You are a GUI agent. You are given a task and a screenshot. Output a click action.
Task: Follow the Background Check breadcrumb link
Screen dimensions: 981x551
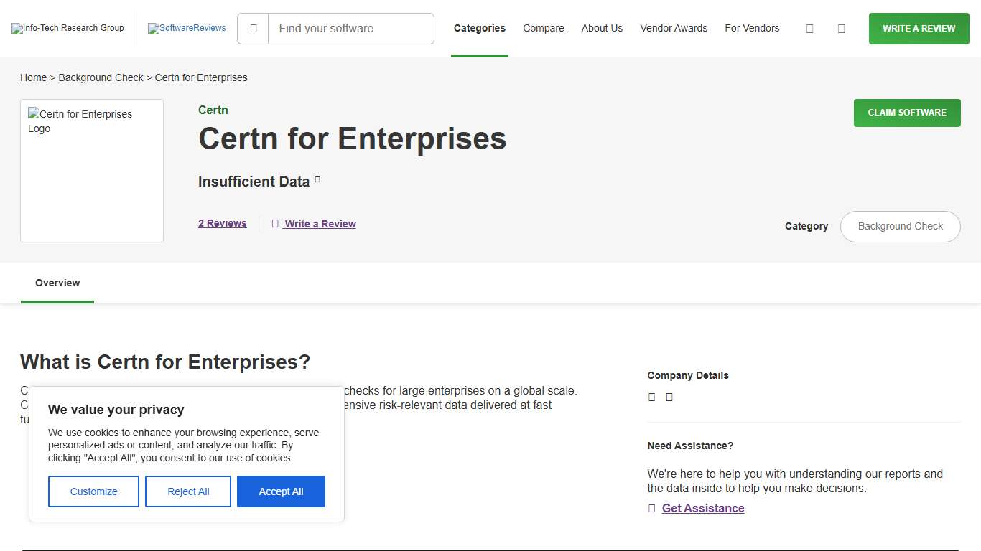click(101, 77)
